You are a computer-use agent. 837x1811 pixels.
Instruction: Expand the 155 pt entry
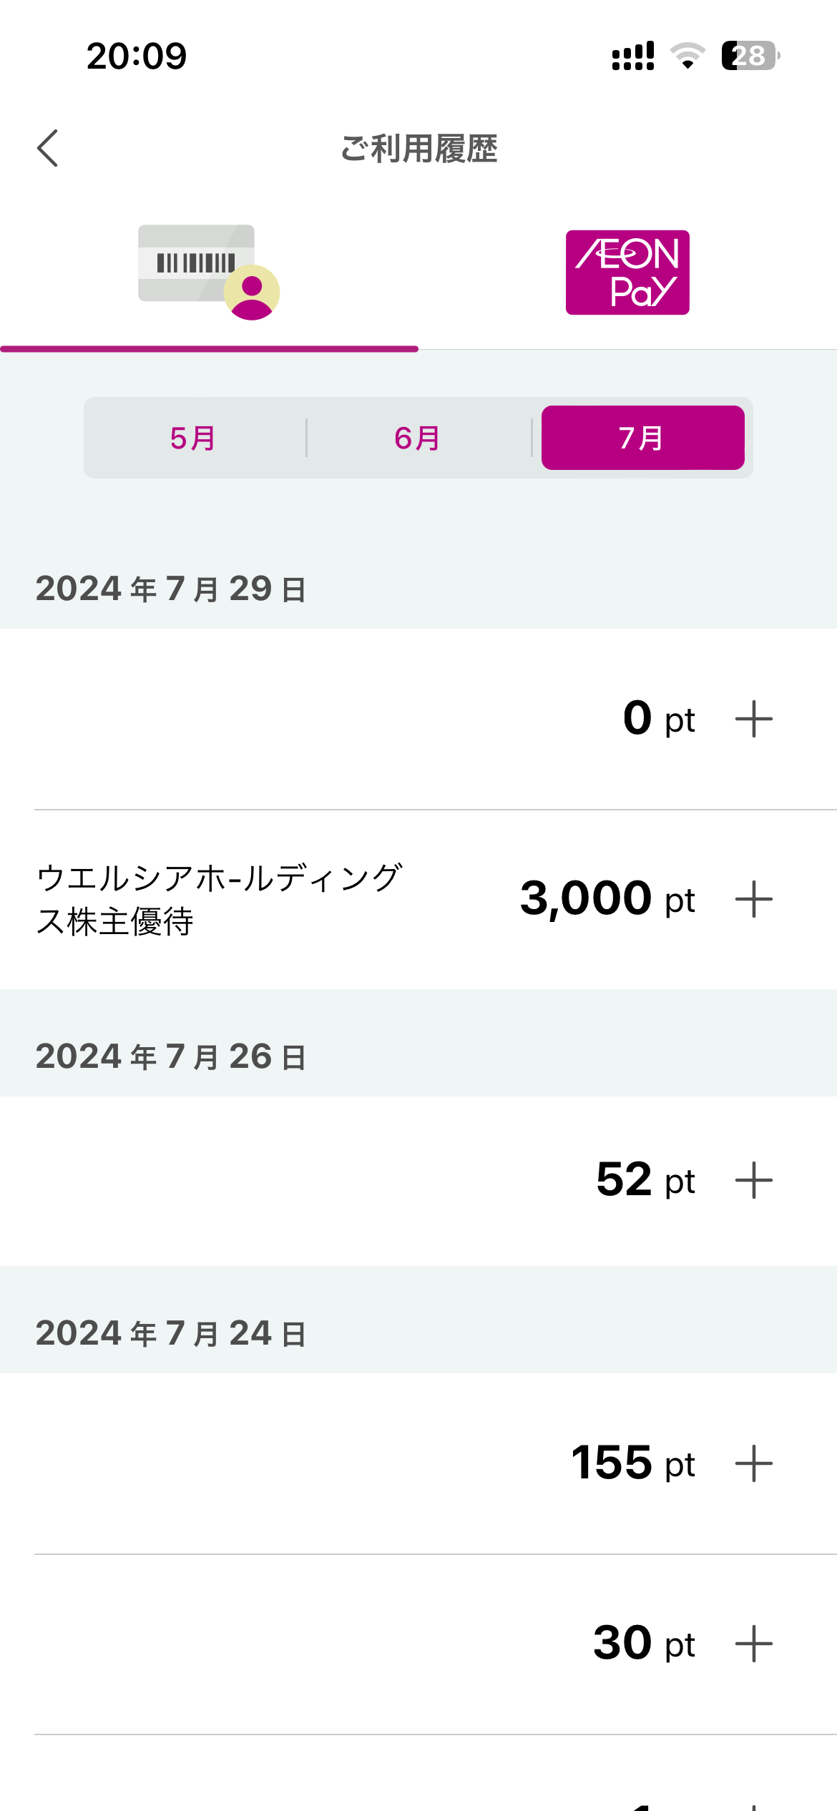pyautogui.click(x=754, y=1463)
